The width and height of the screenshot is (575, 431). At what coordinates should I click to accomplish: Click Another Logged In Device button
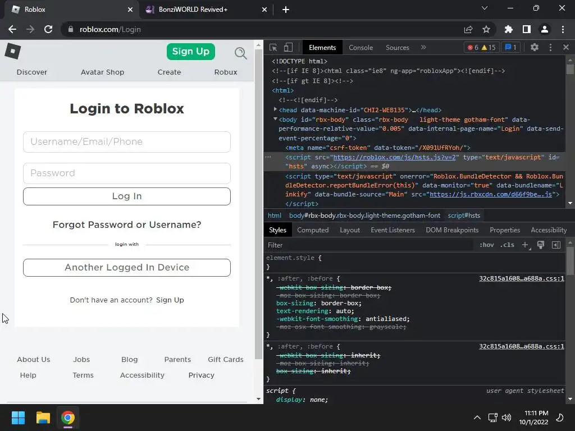tap(127, 268)
